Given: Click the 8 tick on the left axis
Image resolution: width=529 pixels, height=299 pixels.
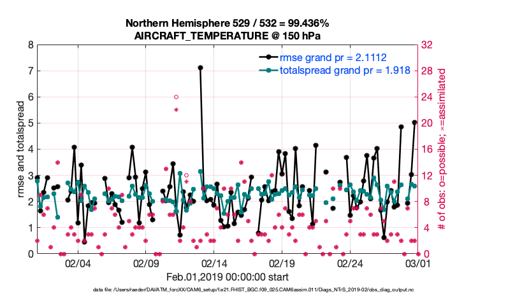Looking at the screenshot, I should click(29, 46).
